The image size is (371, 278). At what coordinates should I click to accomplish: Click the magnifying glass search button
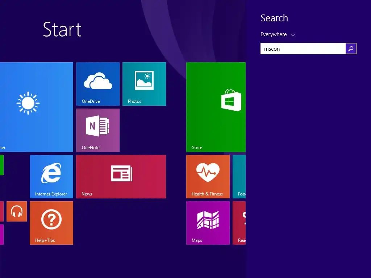(351, 49)
